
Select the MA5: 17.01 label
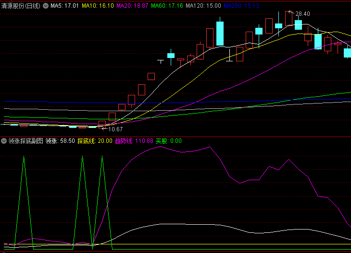(x=64, y=6)
